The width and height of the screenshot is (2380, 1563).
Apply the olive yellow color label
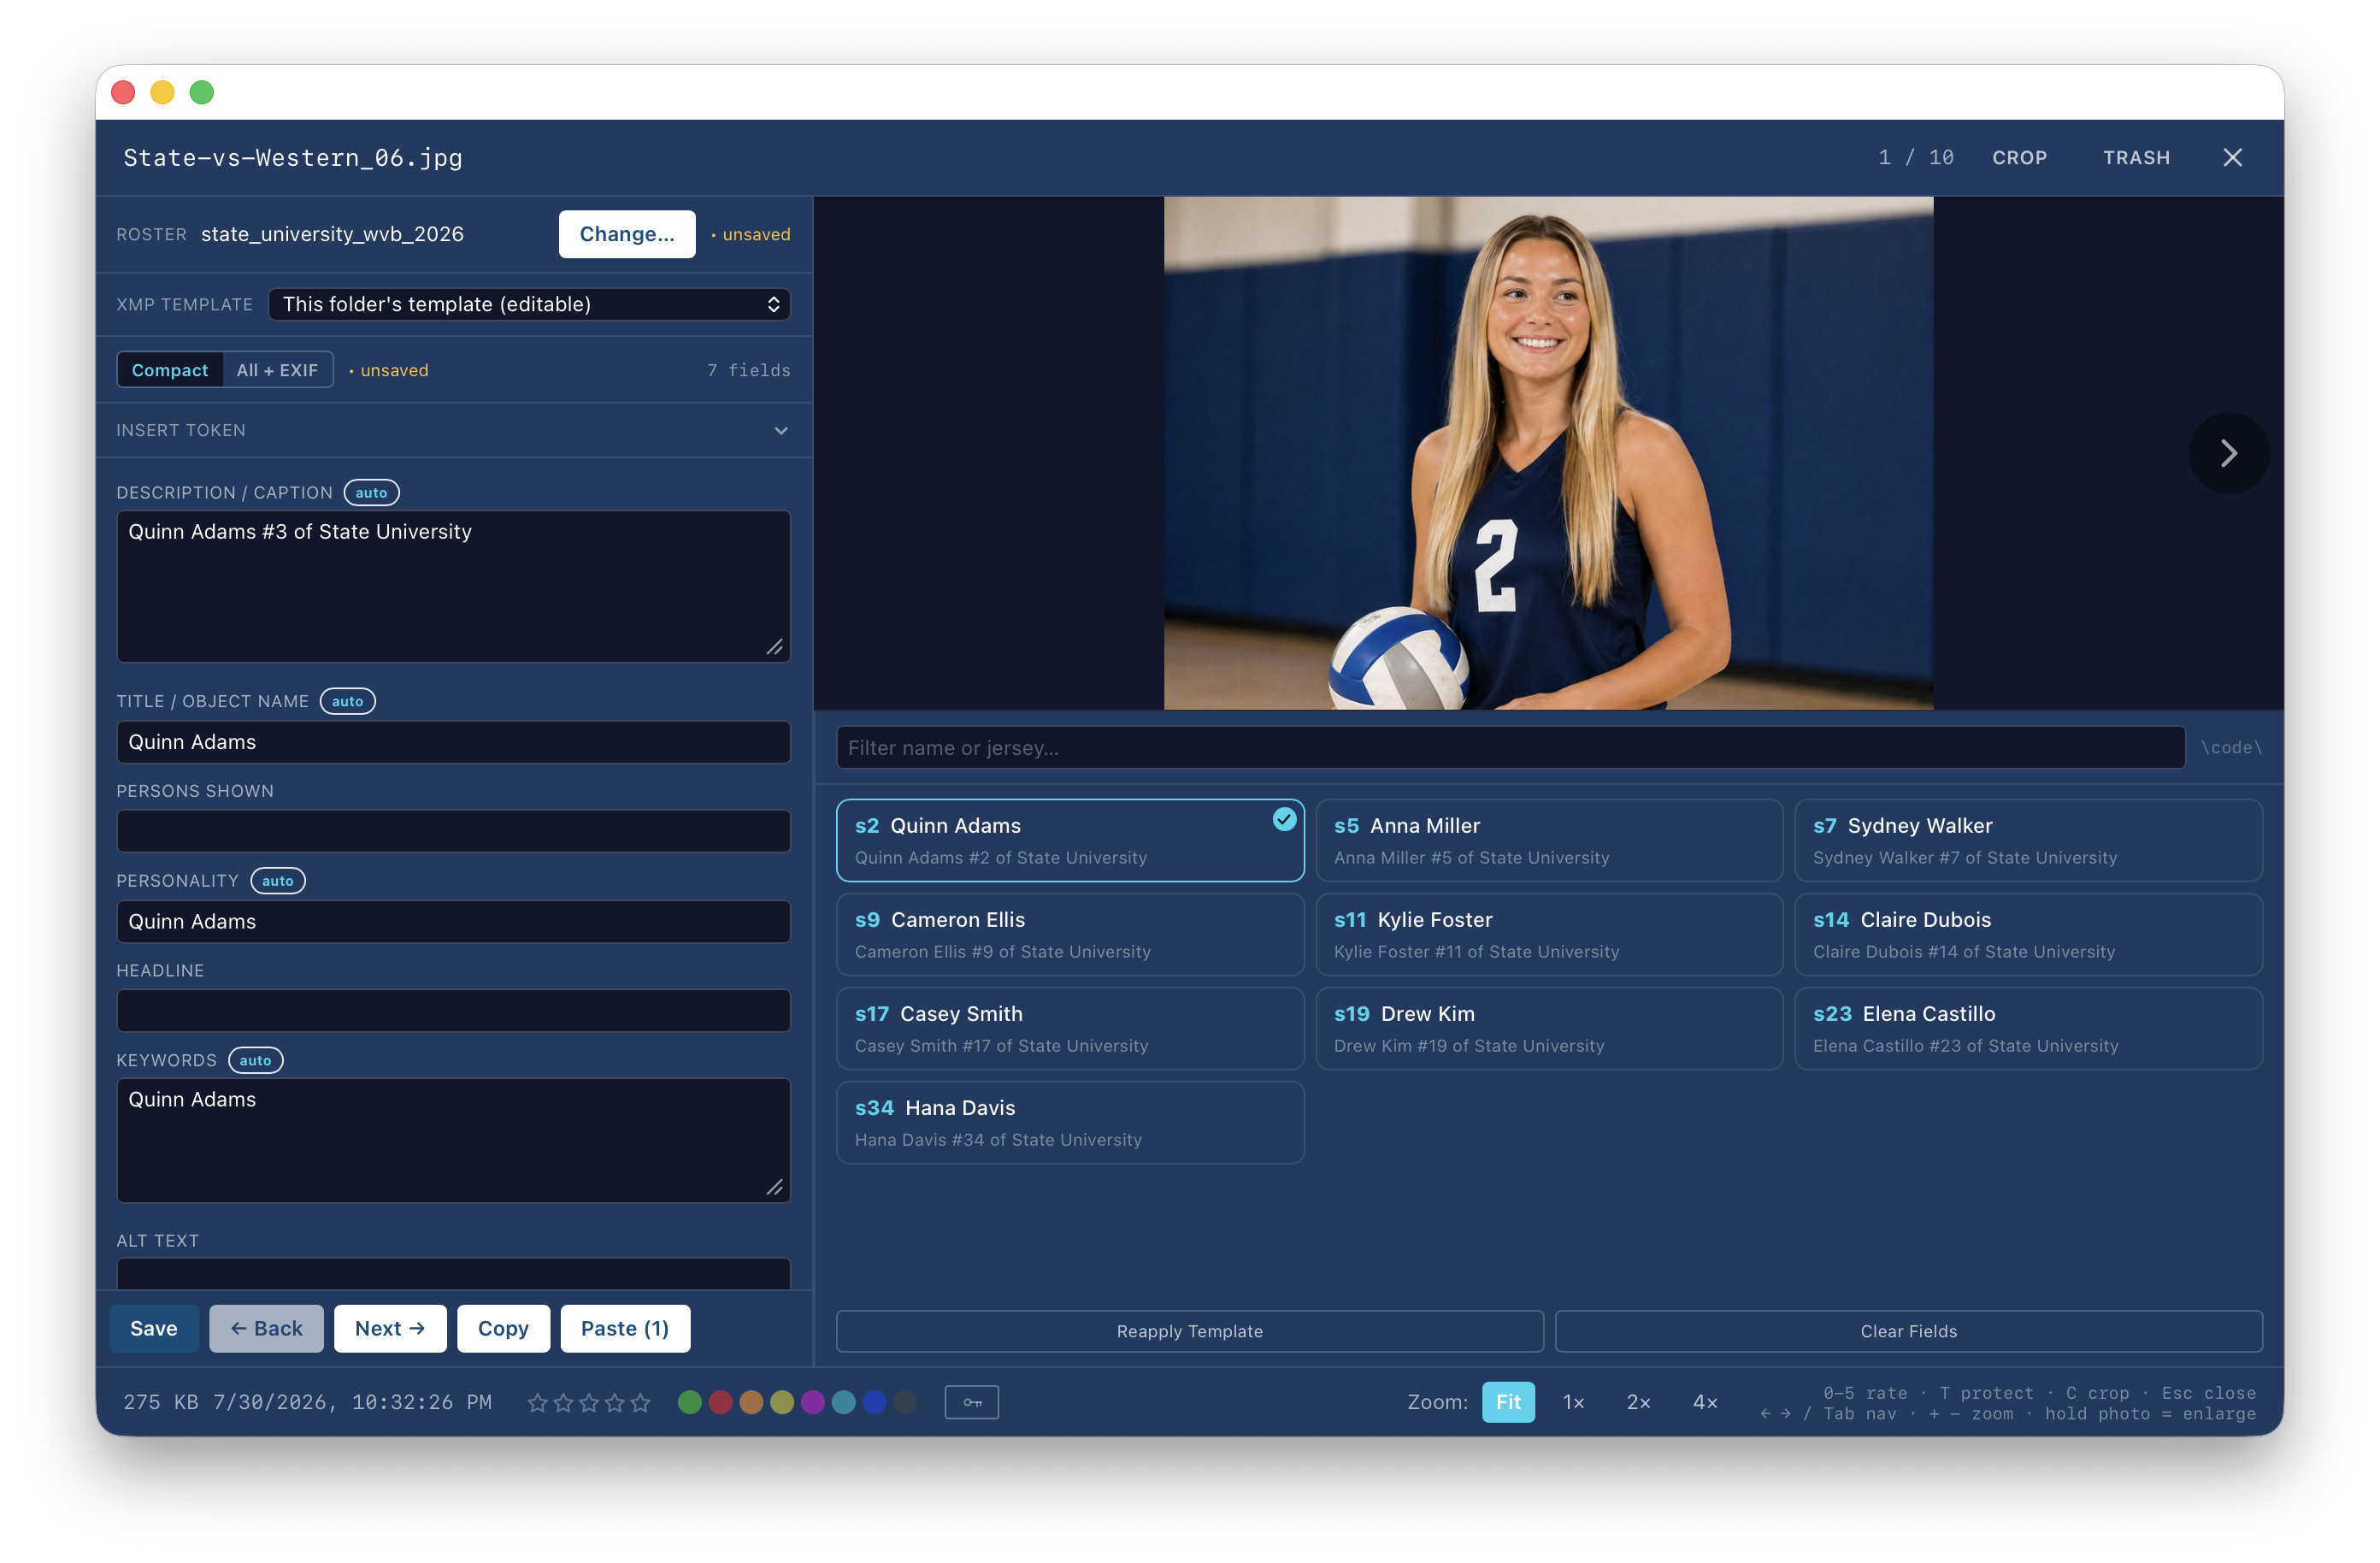point(782,1402)
